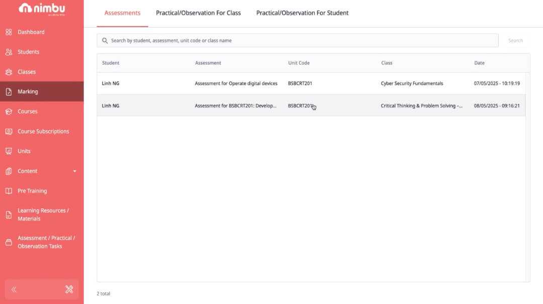Open the tools icon at sidebar bottom

pyautogui.click(x=69, y=289)
